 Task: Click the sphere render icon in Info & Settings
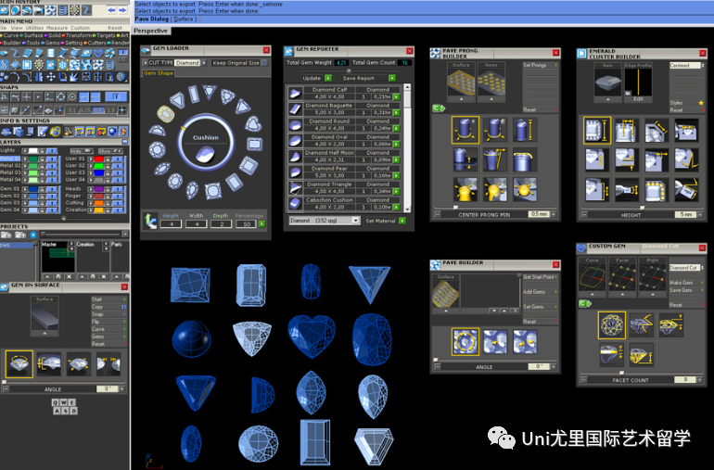pyautogui.click(x=112, y=132)
